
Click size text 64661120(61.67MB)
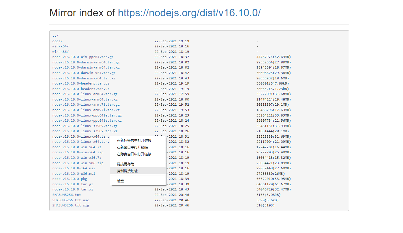click(x=274, y=184)
